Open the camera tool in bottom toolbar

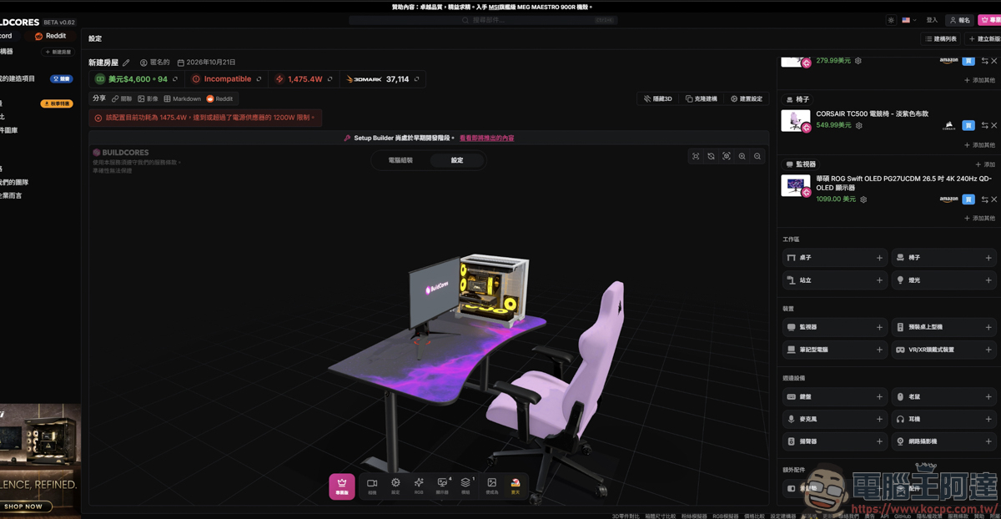tap(372, 486)
